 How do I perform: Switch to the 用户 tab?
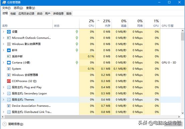click(x=47, y=14)
